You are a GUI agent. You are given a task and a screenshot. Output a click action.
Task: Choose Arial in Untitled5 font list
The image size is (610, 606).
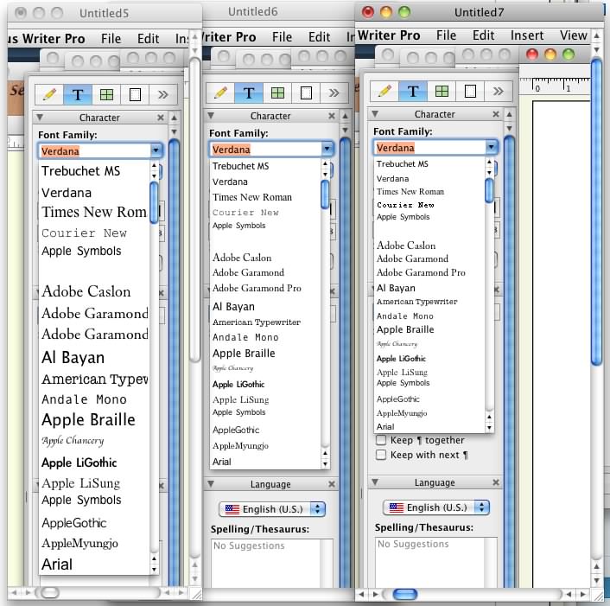pyautogui.click(x=94, y=564)
